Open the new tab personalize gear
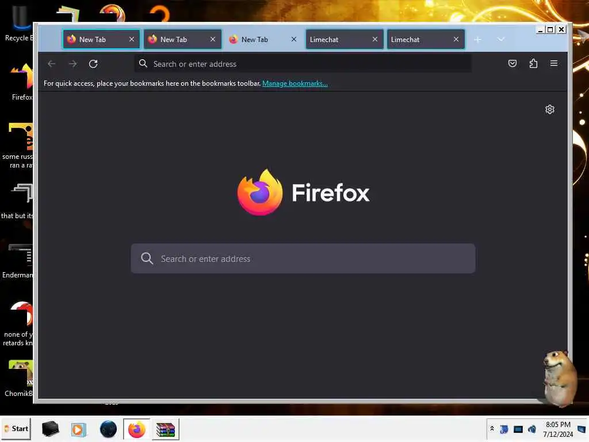 point(549,109)
